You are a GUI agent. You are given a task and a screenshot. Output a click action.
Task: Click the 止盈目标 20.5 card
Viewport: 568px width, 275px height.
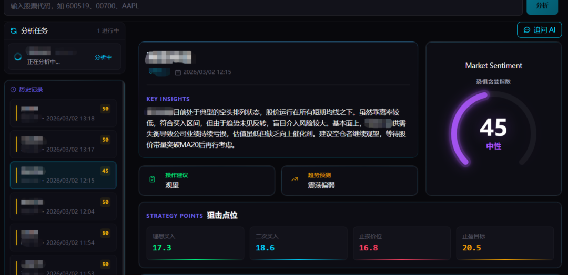504,243
